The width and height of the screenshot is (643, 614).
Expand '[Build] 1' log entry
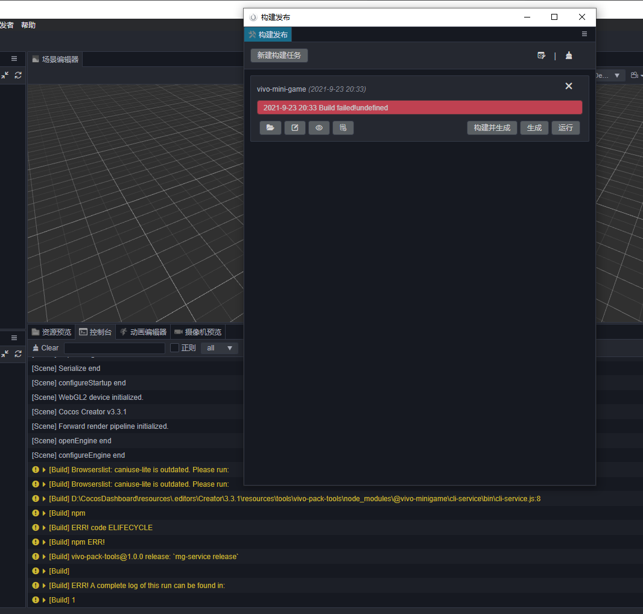(x=44, y=600)
